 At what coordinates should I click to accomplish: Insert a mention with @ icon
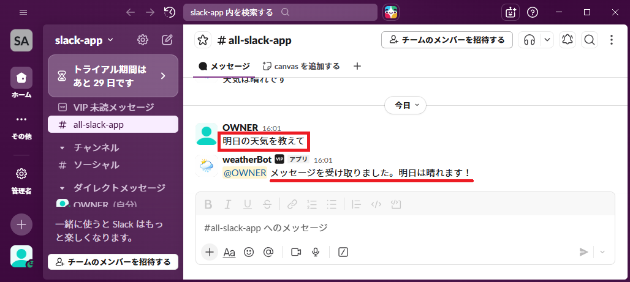point(268,252)
